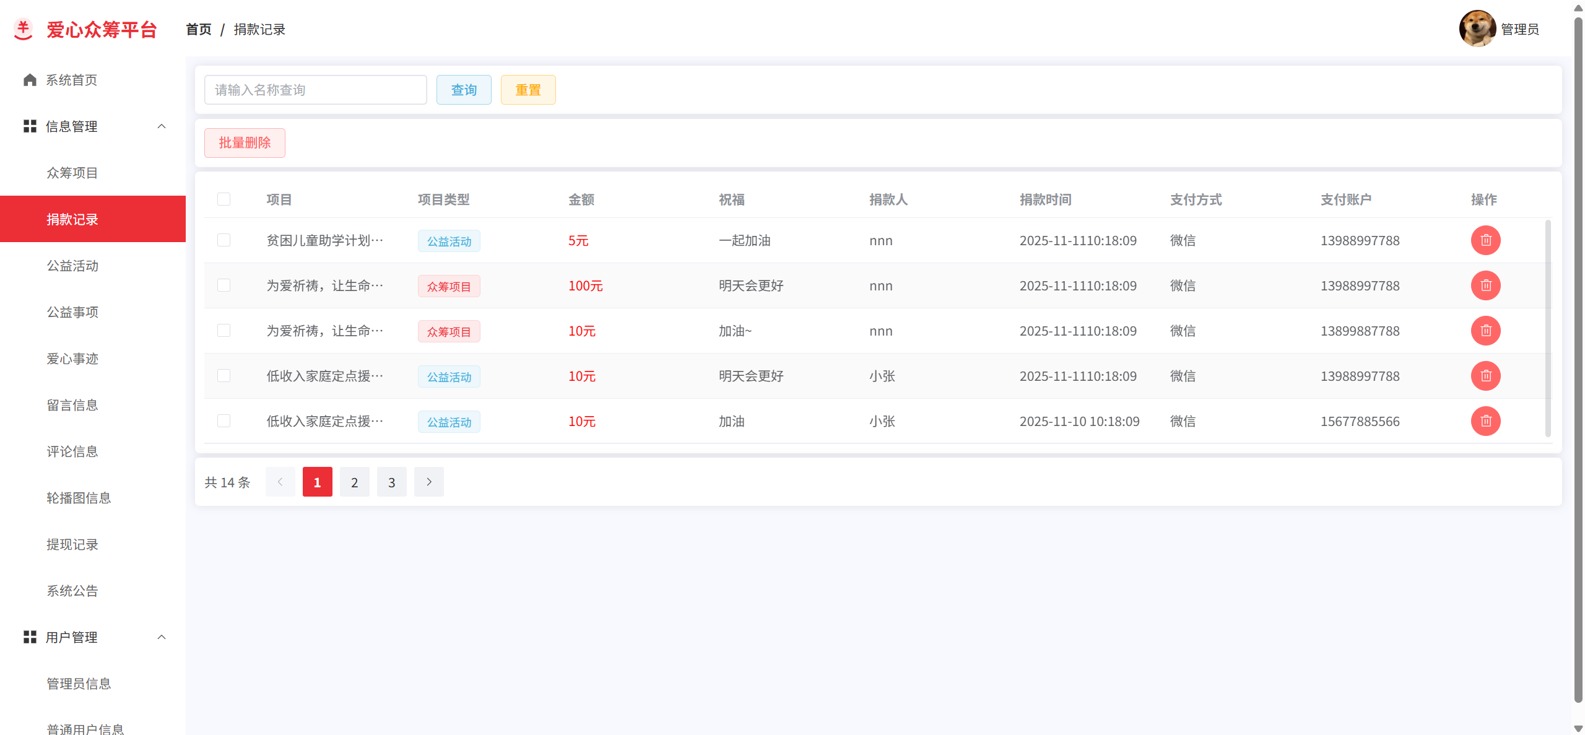
Task: Open 提现记录 in the sidebar
Action: coord(72,544)
